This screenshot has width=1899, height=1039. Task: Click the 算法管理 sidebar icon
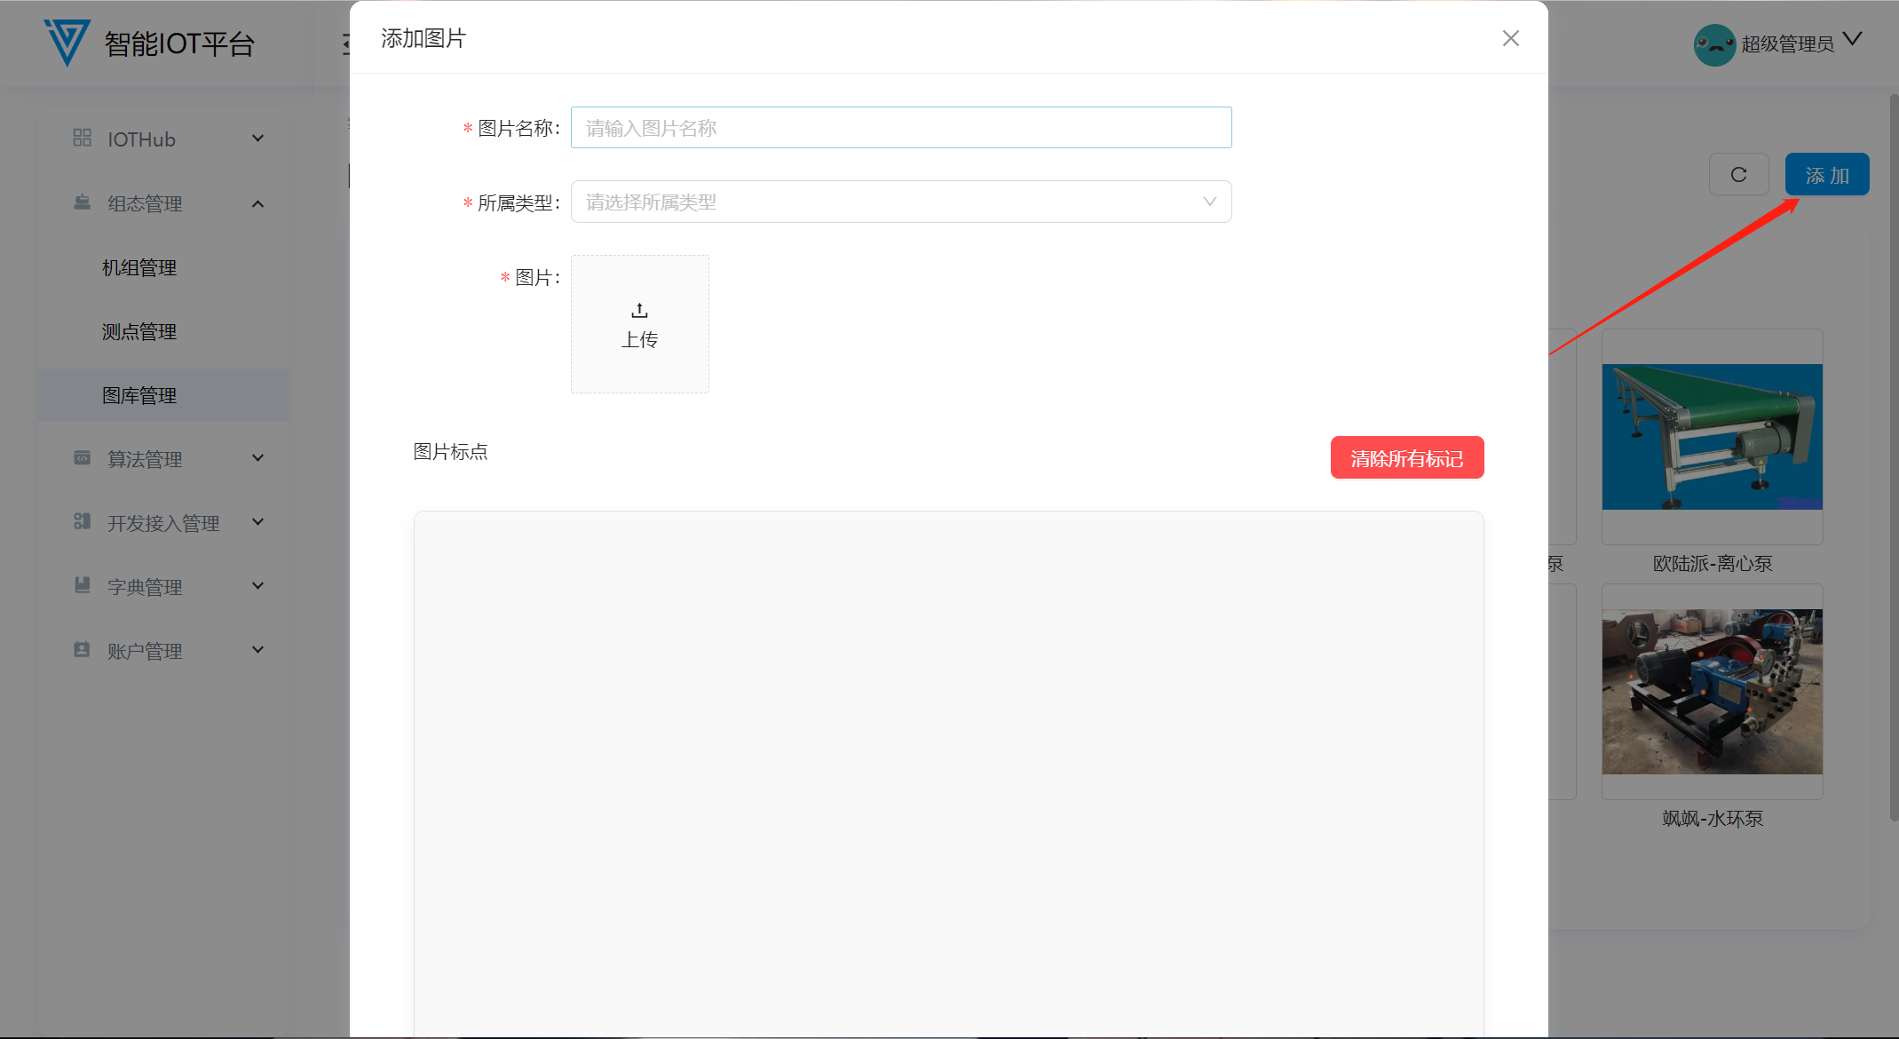83,458
